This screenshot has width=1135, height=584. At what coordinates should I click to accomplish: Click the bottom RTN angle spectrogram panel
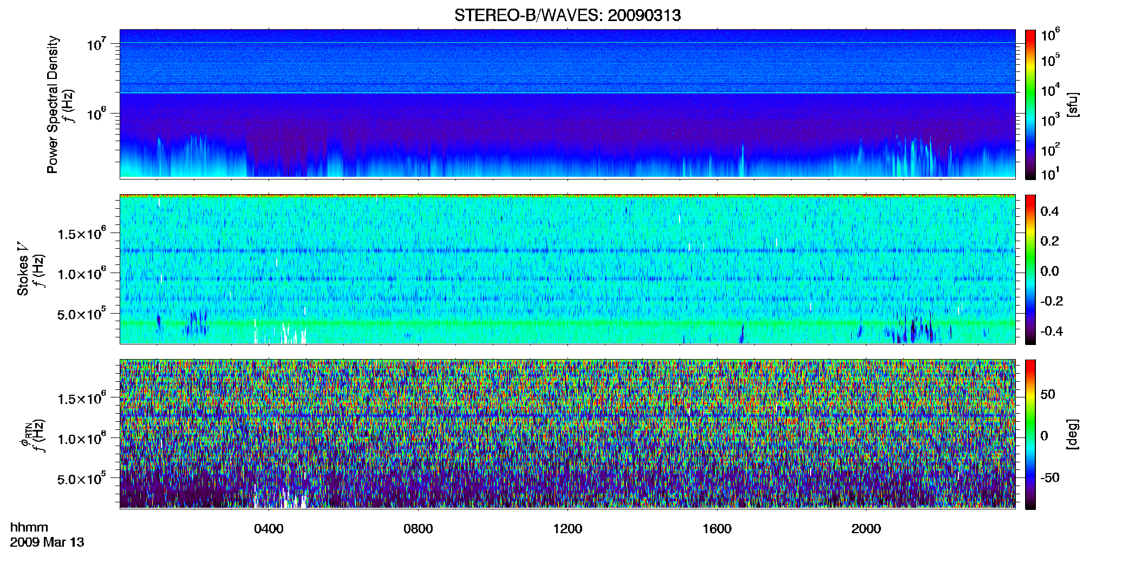click(x=567, y=434)
